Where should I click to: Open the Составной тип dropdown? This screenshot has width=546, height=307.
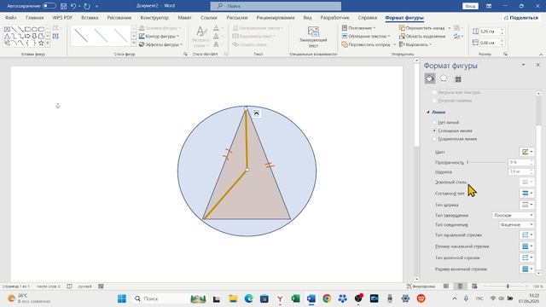pos(526,194)
